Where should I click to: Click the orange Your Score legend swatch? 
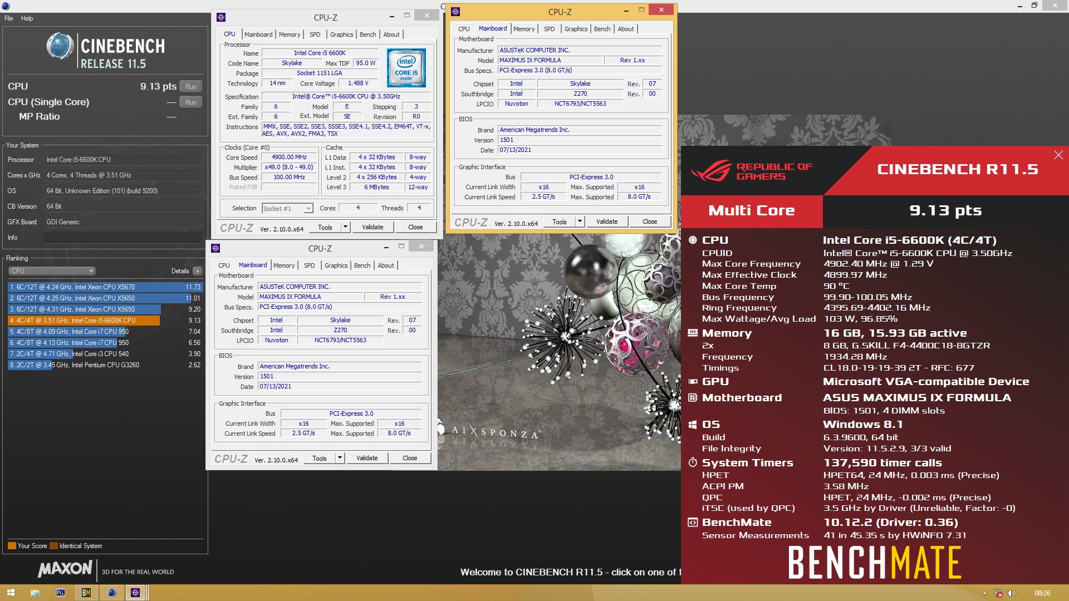tap(12, 546)
